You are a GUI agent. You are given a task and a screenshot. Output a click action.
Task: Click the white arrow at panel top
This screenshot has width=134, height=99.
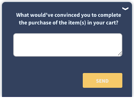coord(125,9)
